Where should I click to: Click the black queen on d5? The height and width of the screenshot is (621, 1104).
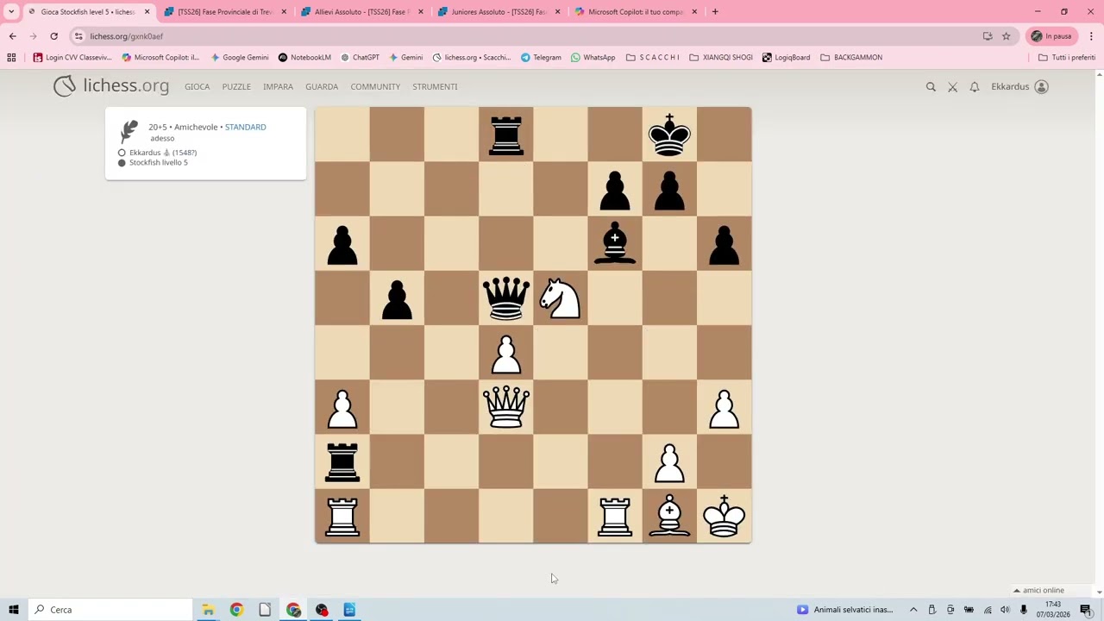tap(506, 298)
